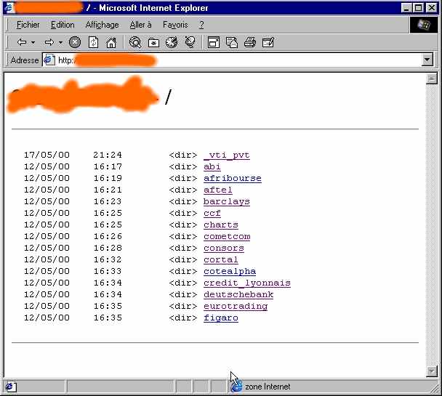Stop loading with the Stop button
This screenshot has width=442, height=396.
(x=75, y=43)
